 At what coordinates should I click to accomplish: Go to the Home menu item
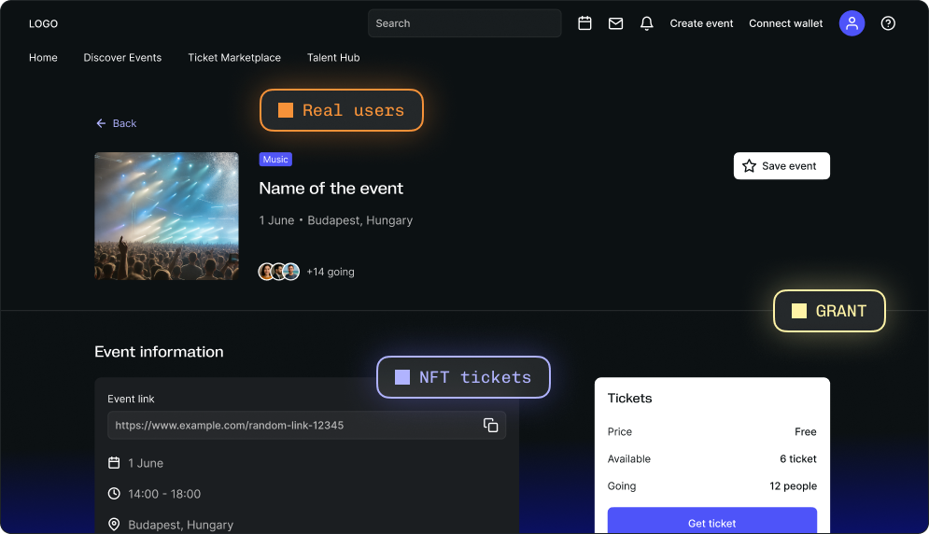[43, 58]
